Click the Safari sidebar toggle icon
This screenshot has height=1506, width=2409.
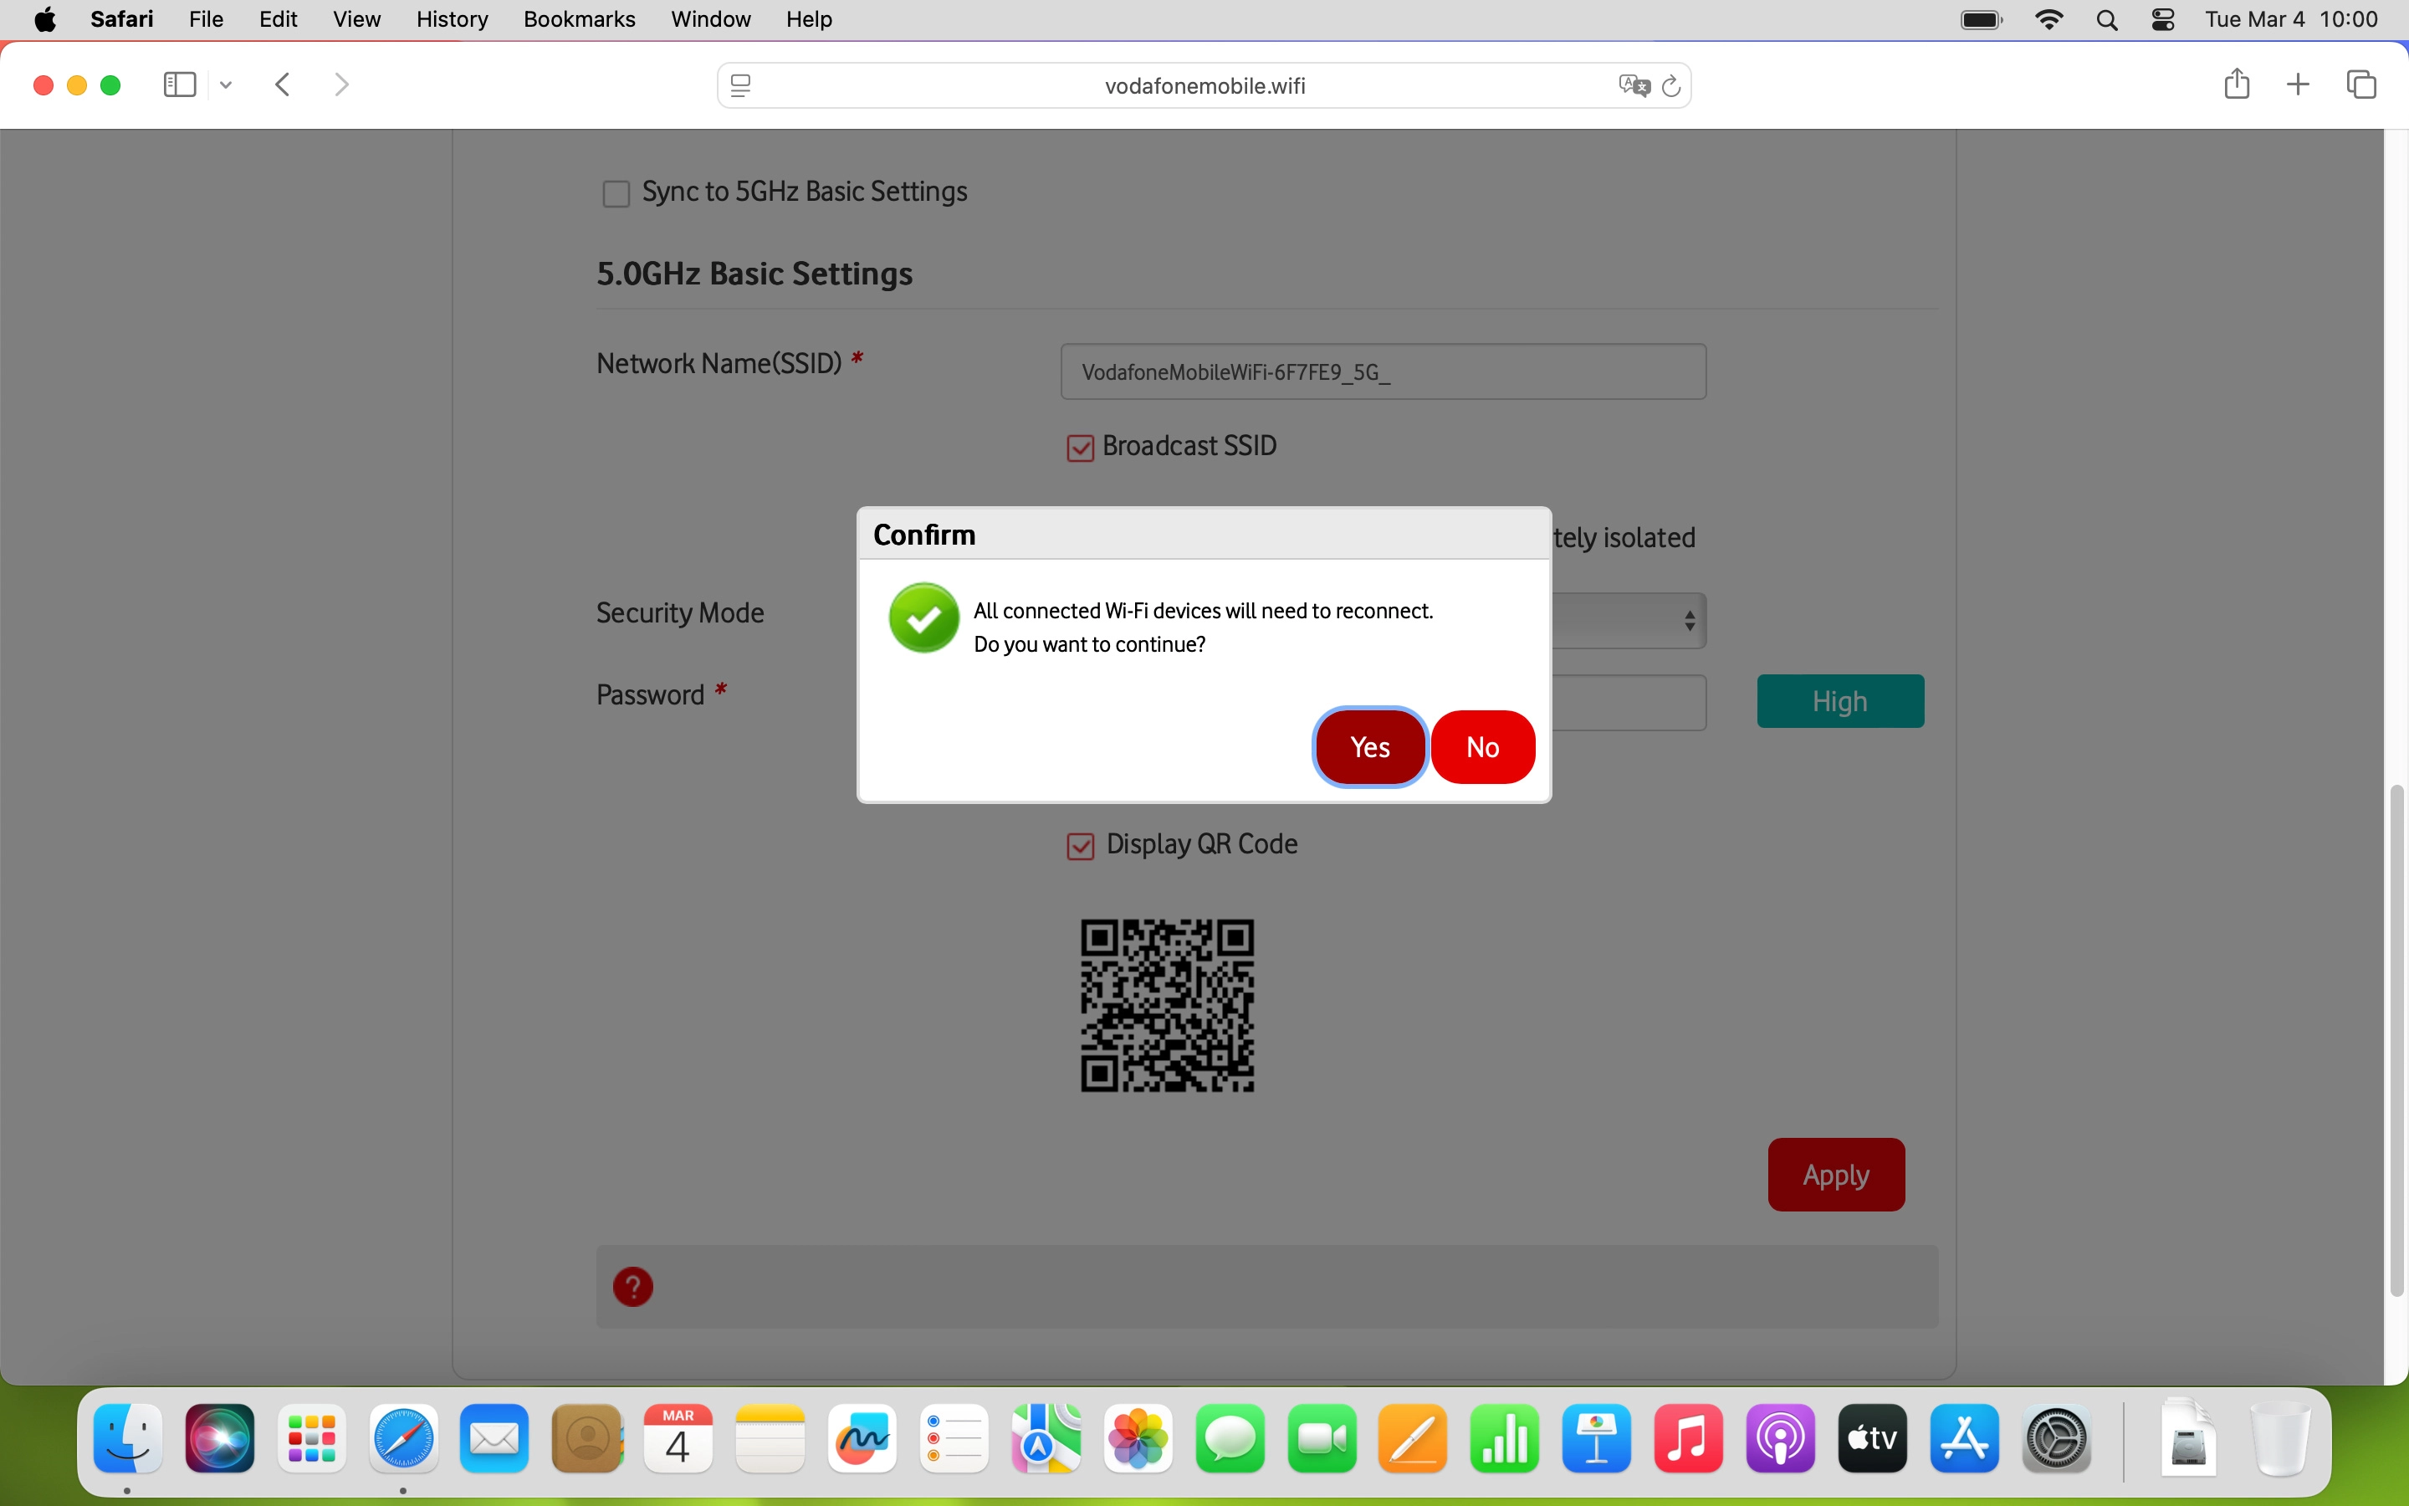179,85
